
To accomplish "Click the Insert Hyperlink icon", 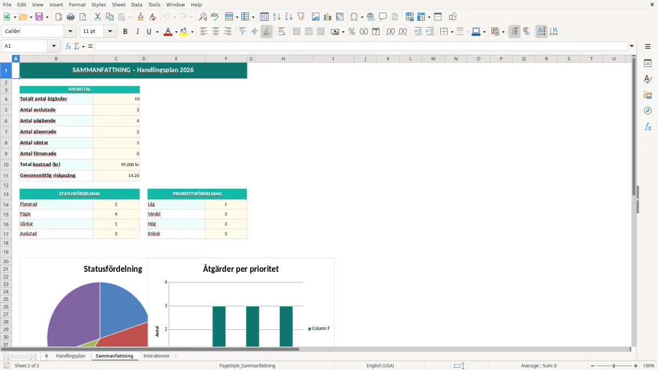I will point(371,17).
